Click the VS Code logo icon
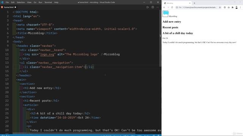Screen dimensions: 243x136 tap(2, 2)
